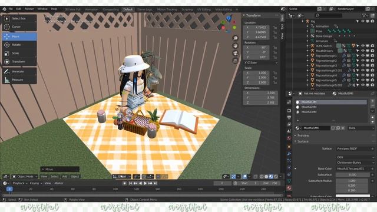
Task: Add a new material slot
Action: click(x=373, y=101)
